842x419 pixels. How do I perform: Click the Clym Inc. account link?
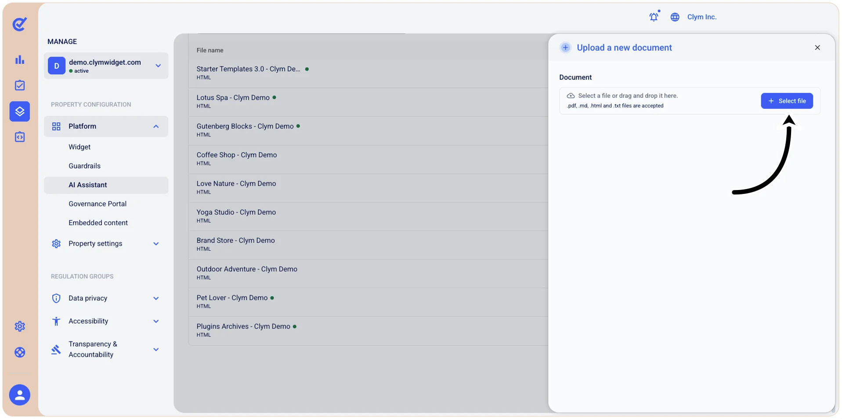coord(702,17)
